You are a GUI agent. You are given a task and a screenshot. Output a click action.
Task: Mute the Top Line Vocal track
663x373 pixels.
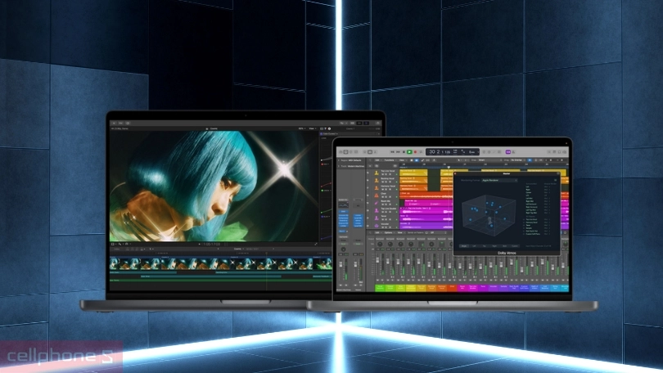[383, 174]
